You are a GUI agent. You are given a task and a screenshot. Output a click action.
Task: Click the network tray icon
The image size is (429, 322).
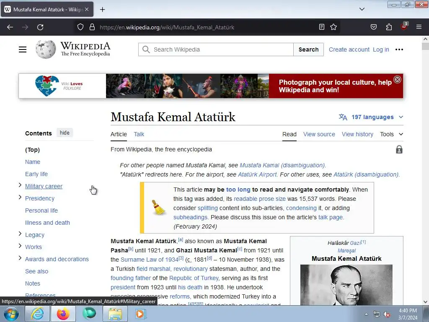tap(377, 314)
